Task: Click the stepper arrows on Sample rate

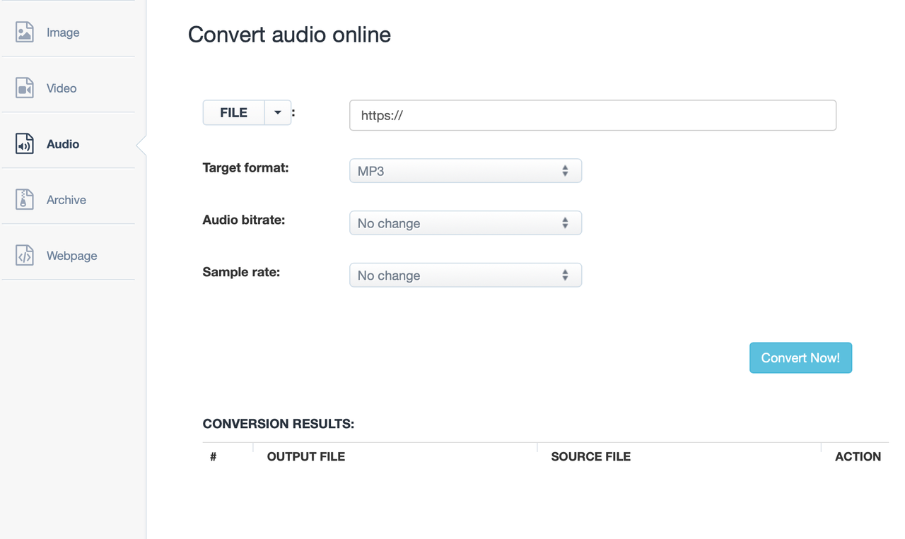Action: pyautogui.click(x=564, y=275)
